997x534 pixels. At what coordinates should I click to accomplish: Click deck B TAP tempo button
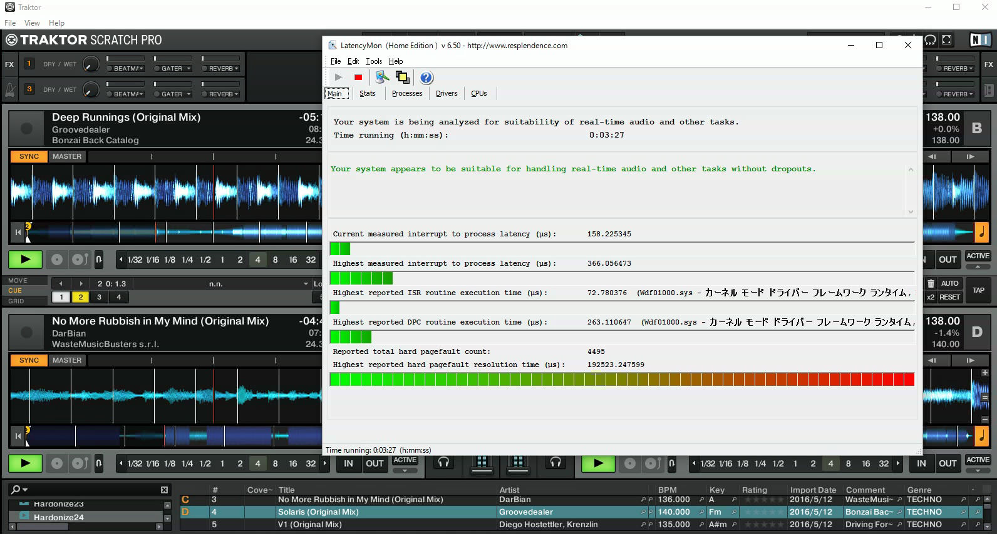coord(978,290)
